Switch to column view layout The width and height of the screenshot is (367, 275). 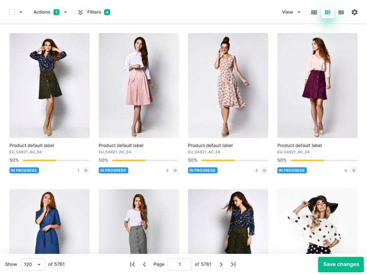pos(341,12)
